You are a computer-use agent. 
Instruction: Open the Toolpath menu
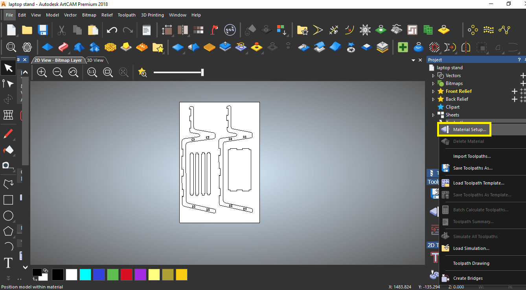pos(127,15)
